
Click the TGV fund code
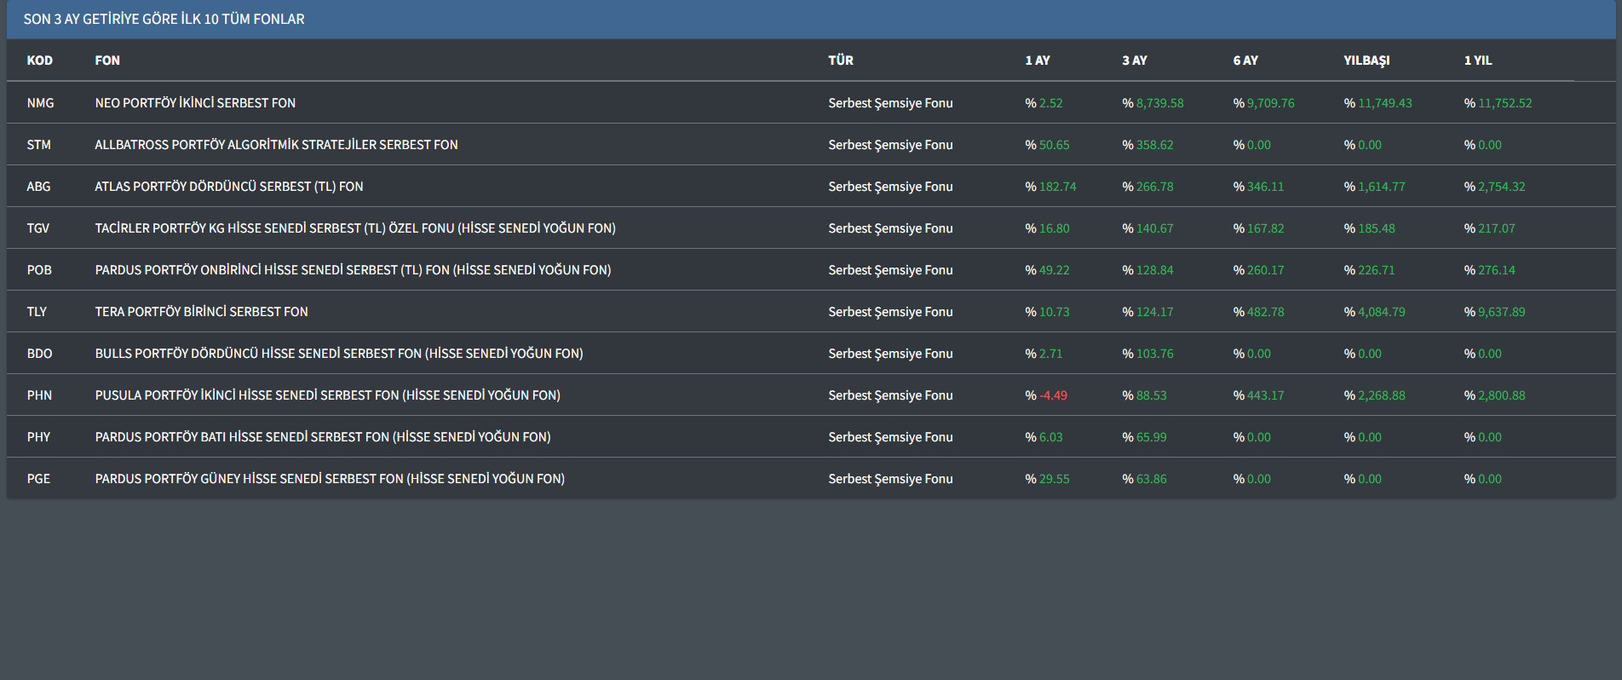pyautogui.click(x=38, y=228)
